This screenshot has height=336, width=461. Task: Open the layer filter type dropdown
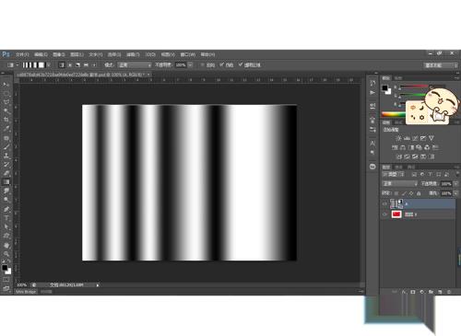coord(394,174)
